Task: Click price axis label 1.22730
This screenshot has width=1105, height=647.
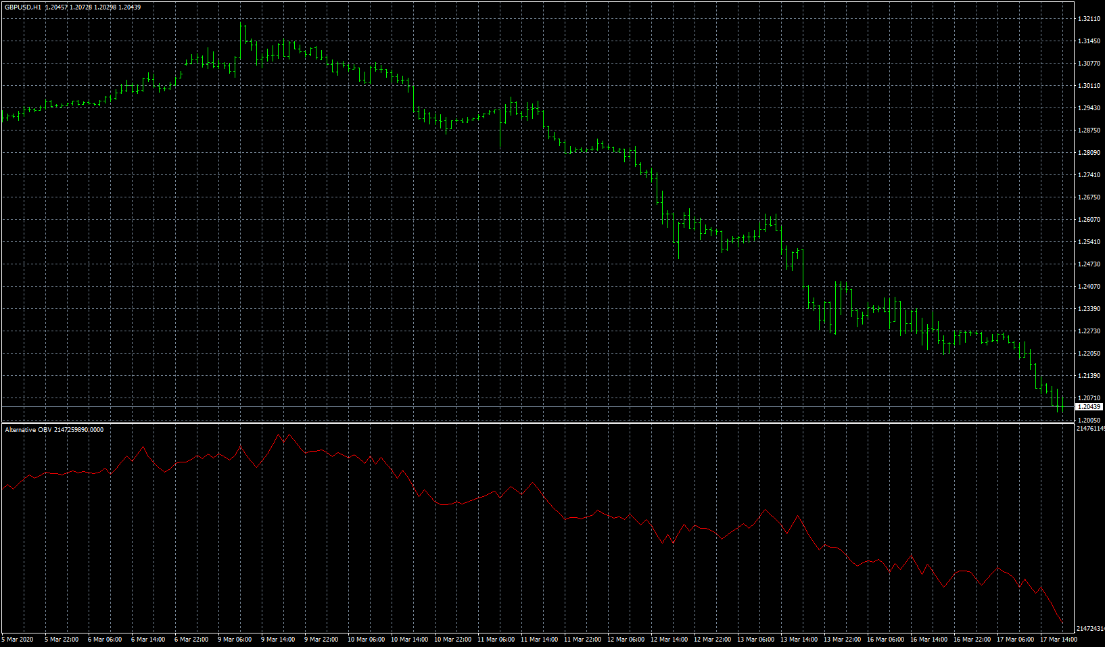Action: [1088, 331]
